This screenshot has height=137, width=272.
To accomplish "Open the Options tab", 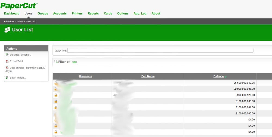I will point(123,14).
